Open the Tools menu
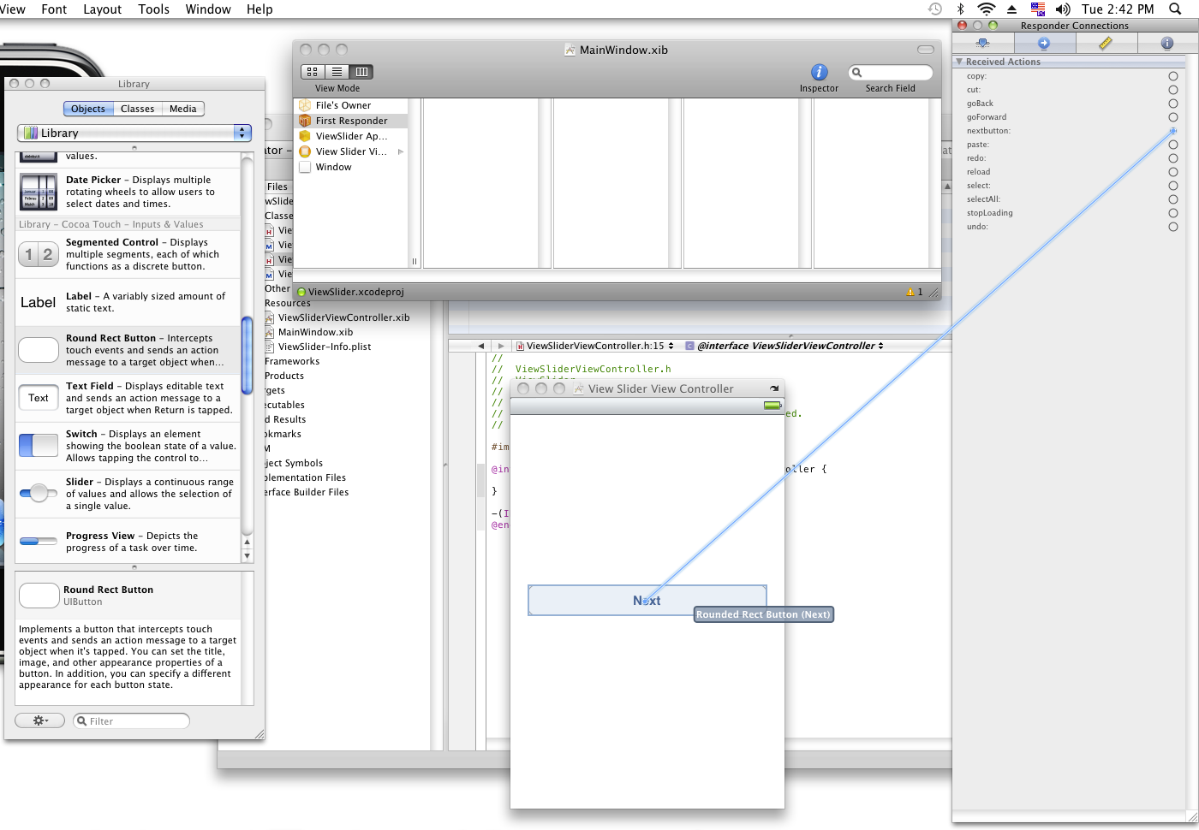The image size is (1199, 830). 154,9
